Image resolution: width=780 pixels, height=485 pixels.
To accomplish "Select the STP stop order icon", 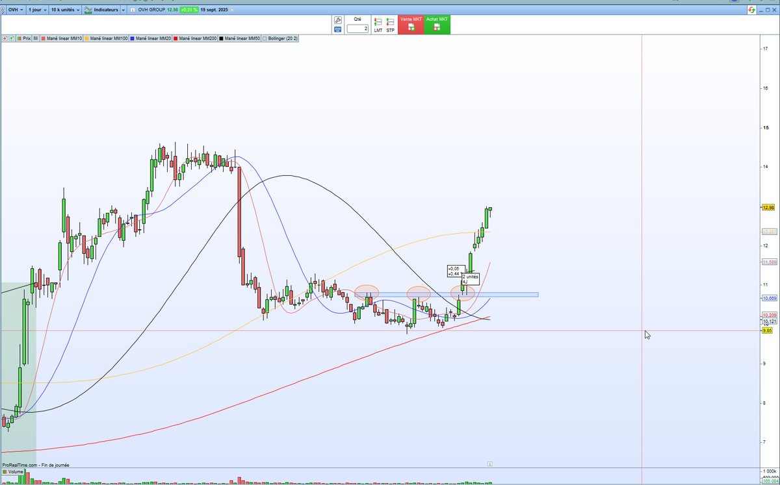I will pyautogui.click(x=390, y=25).
